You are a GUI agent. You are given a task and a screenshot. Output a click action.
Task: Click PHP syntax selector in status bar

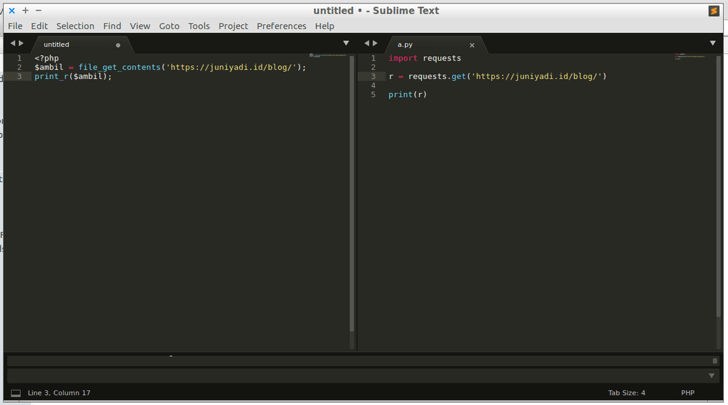click(x=688, y=393)
